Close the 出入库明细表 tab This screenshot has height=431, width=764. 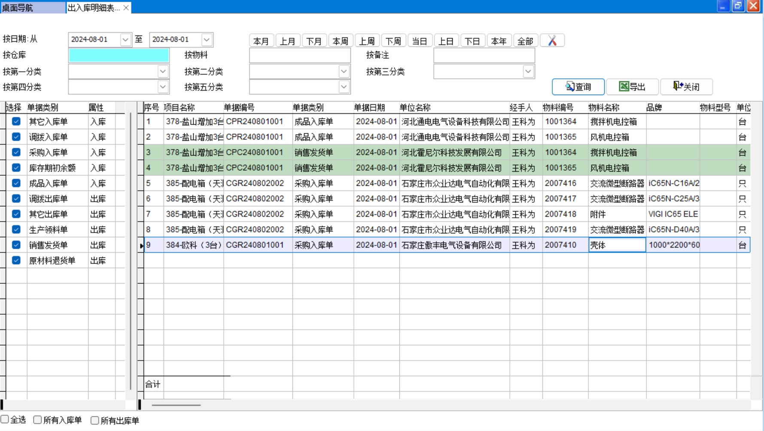pos(126,8)
